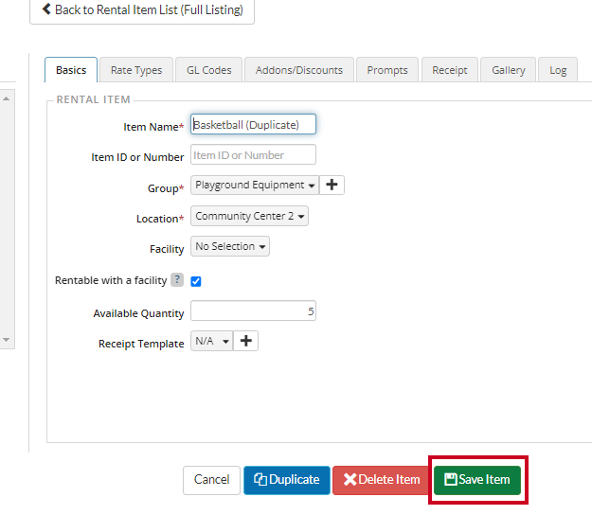Open the Group dropdown showing Playground Equipment
Viewport: 592px width, 515px height.
point(255,185)
